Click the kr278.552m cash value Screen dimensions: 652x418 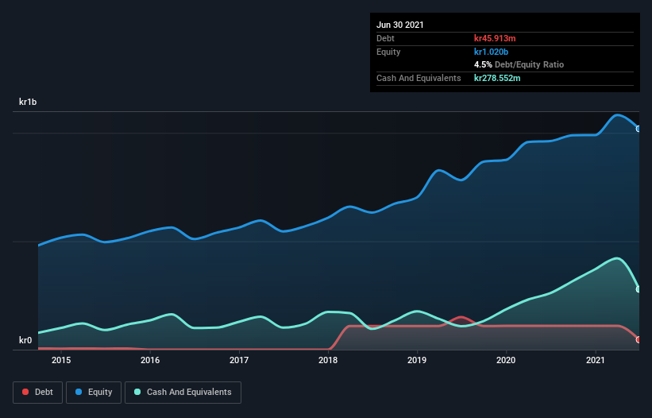[x=497, y=78]
